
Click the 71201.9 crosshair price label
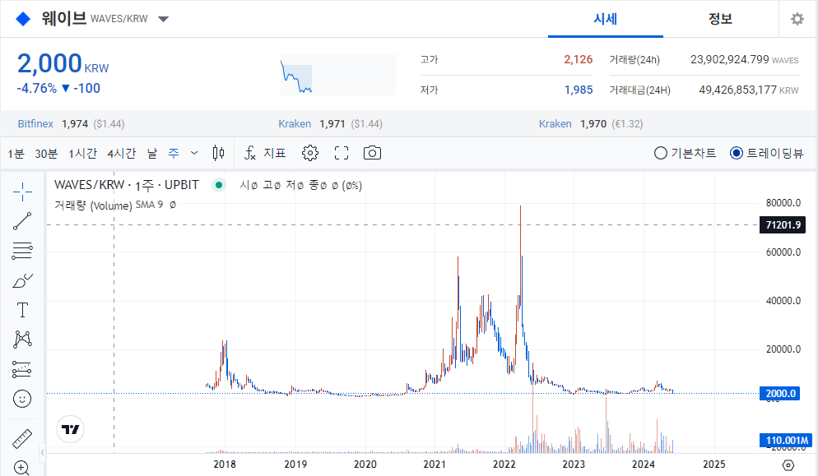coord(783,225)
